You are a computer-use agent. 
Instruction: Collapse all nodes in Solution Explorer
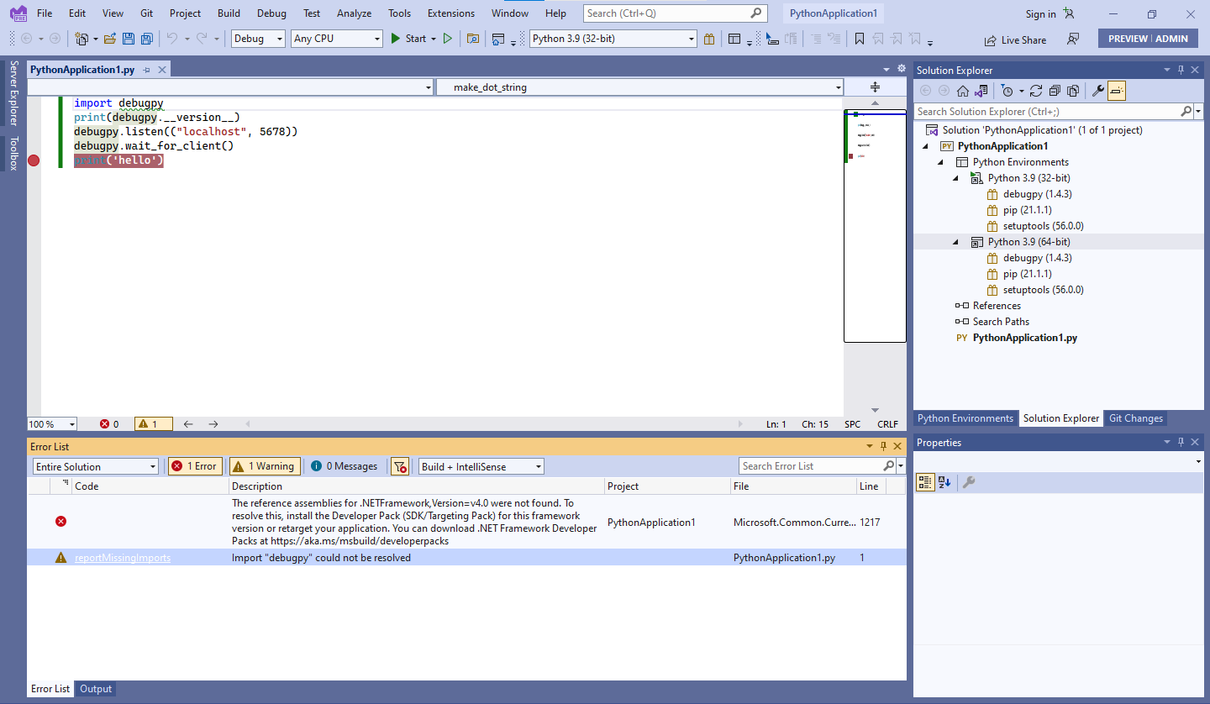click(x=1055, y=90)
